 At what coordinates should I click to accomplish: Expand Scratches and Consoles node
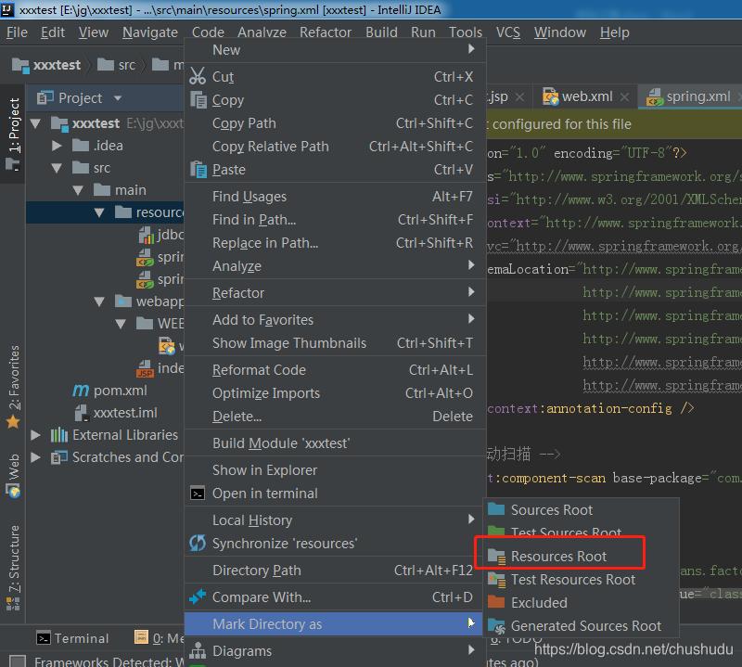tap(35, 457)
